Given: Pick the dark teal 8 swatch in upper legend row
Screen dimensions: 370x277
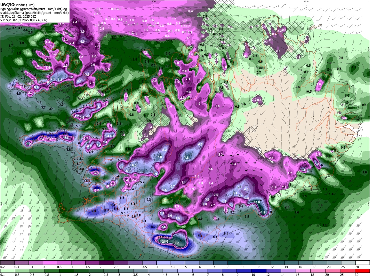Looking at the screenshot, I should tap(234, 263).
